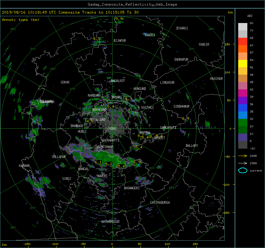Click the 'Annot: tops (km)' annotation text

21,20
